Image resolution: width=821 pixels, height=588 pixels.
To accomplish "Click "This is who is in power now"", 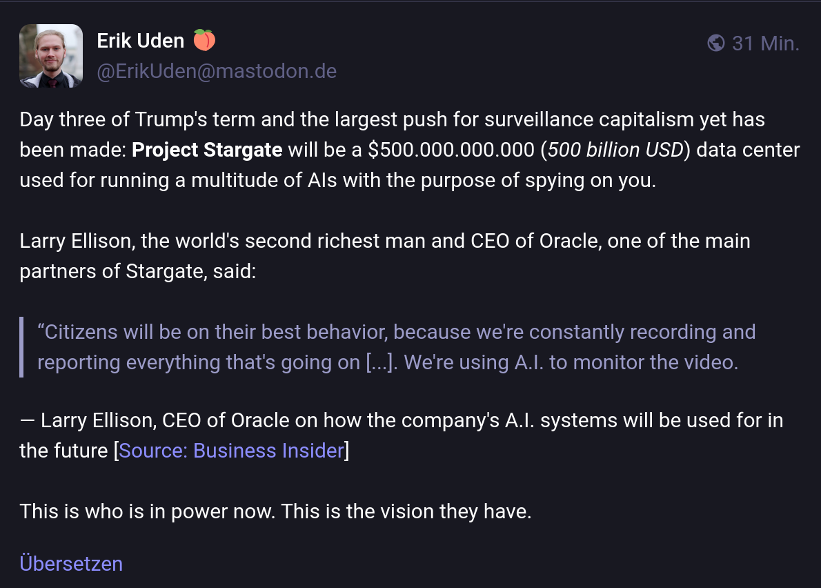I will [148, 511].
